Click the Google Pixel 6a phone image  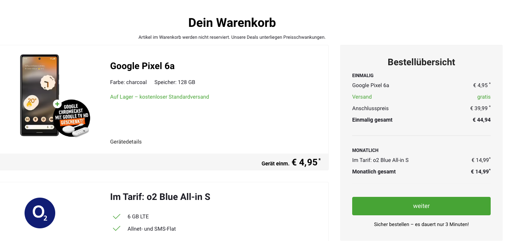point(40,95)
